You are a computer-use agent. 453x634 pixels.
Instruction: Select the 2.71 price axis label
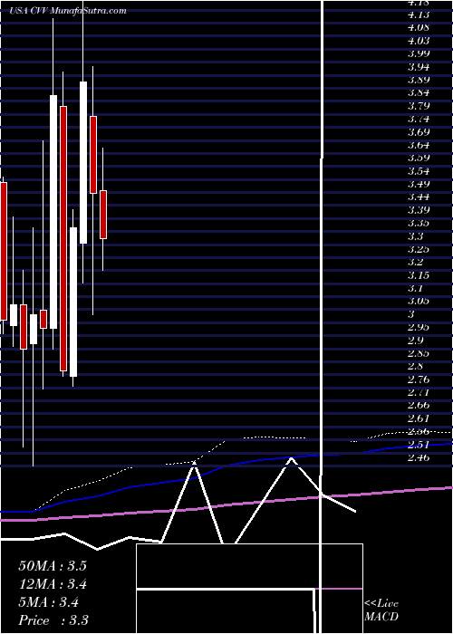(419, 392)
